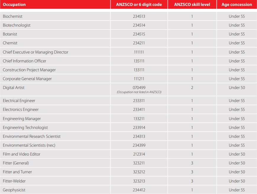Click the 'Occupation not listed in ANZSCO' note
This screenshot has height=194, width=257.
pyautogui.click(x=139, y=92)
